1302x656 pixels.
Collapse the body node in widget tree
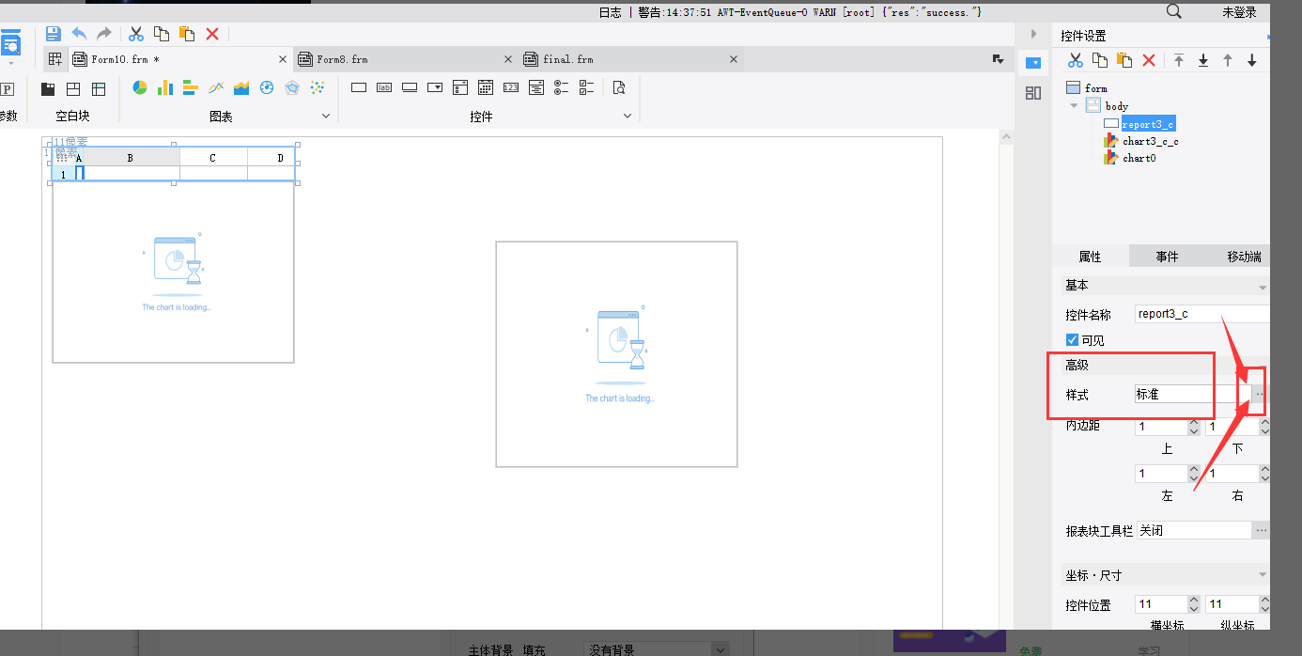[x=1075, y=106]
